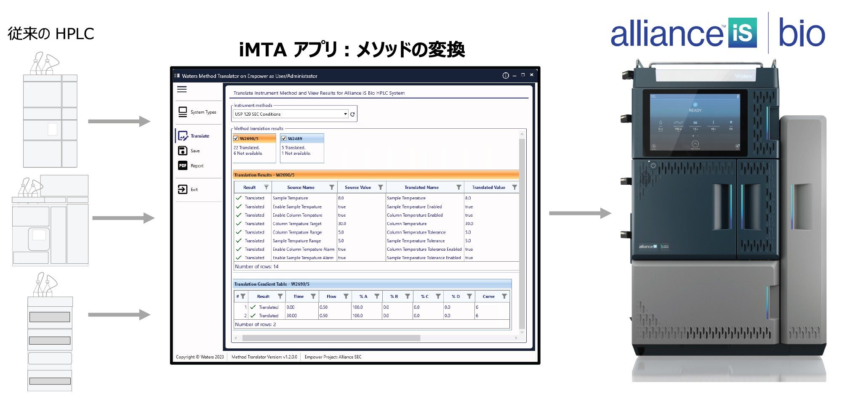Select the W2489 translation result card
Viewport: 842px width, 406px height.
point(302,148)
